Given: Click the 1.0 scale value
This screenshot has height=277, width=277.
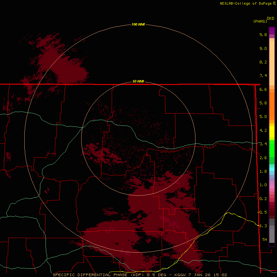Looking at the screenshot, I should (263, 185).
